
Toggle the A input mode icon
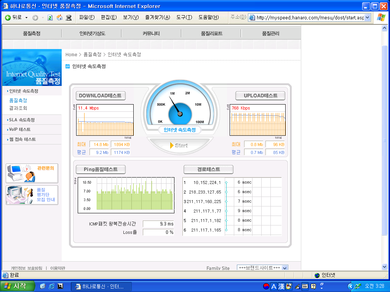pyautogui.click(x=274, y=287)
